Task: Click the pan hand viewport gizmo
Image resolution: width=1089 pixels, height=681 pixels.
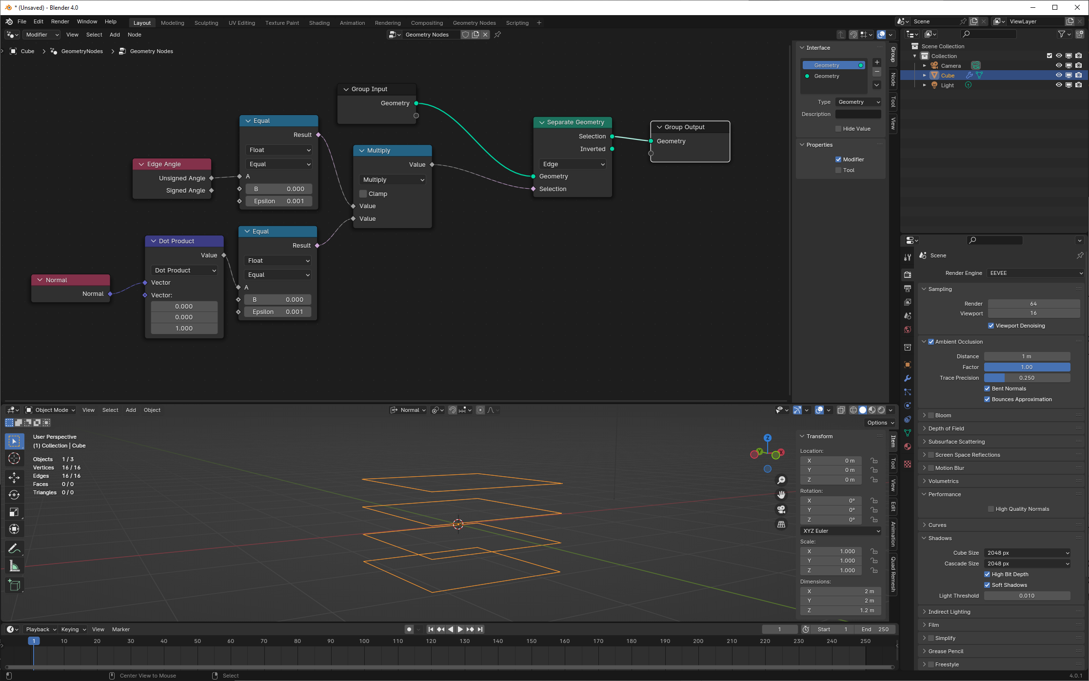Action: pyautogui.click(x=781, y=495)
